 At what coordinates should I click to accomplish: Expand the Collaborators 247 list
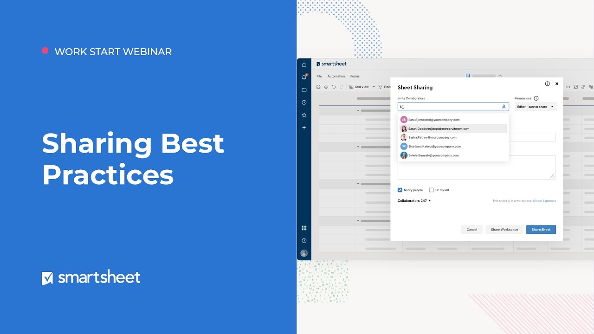414,201
